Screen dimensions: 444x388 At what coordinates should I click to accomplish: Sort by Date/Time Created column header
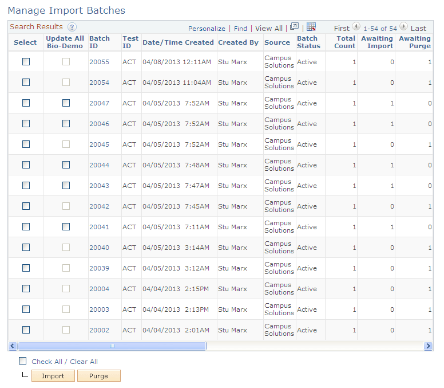(x=178, y=42)
